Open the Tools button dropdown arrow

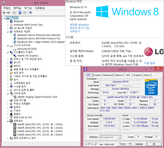130,144
